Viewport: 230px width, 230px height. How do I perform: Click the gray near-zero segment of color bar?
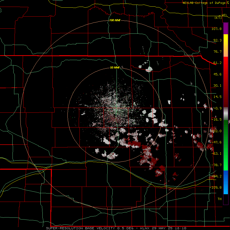coord(226,114)
